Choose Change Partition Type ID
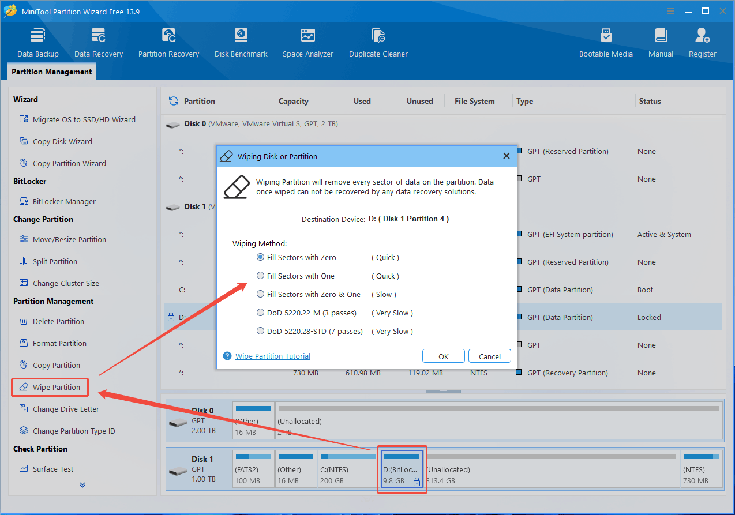This screenshot has height=515, width=735. point(67,431)
